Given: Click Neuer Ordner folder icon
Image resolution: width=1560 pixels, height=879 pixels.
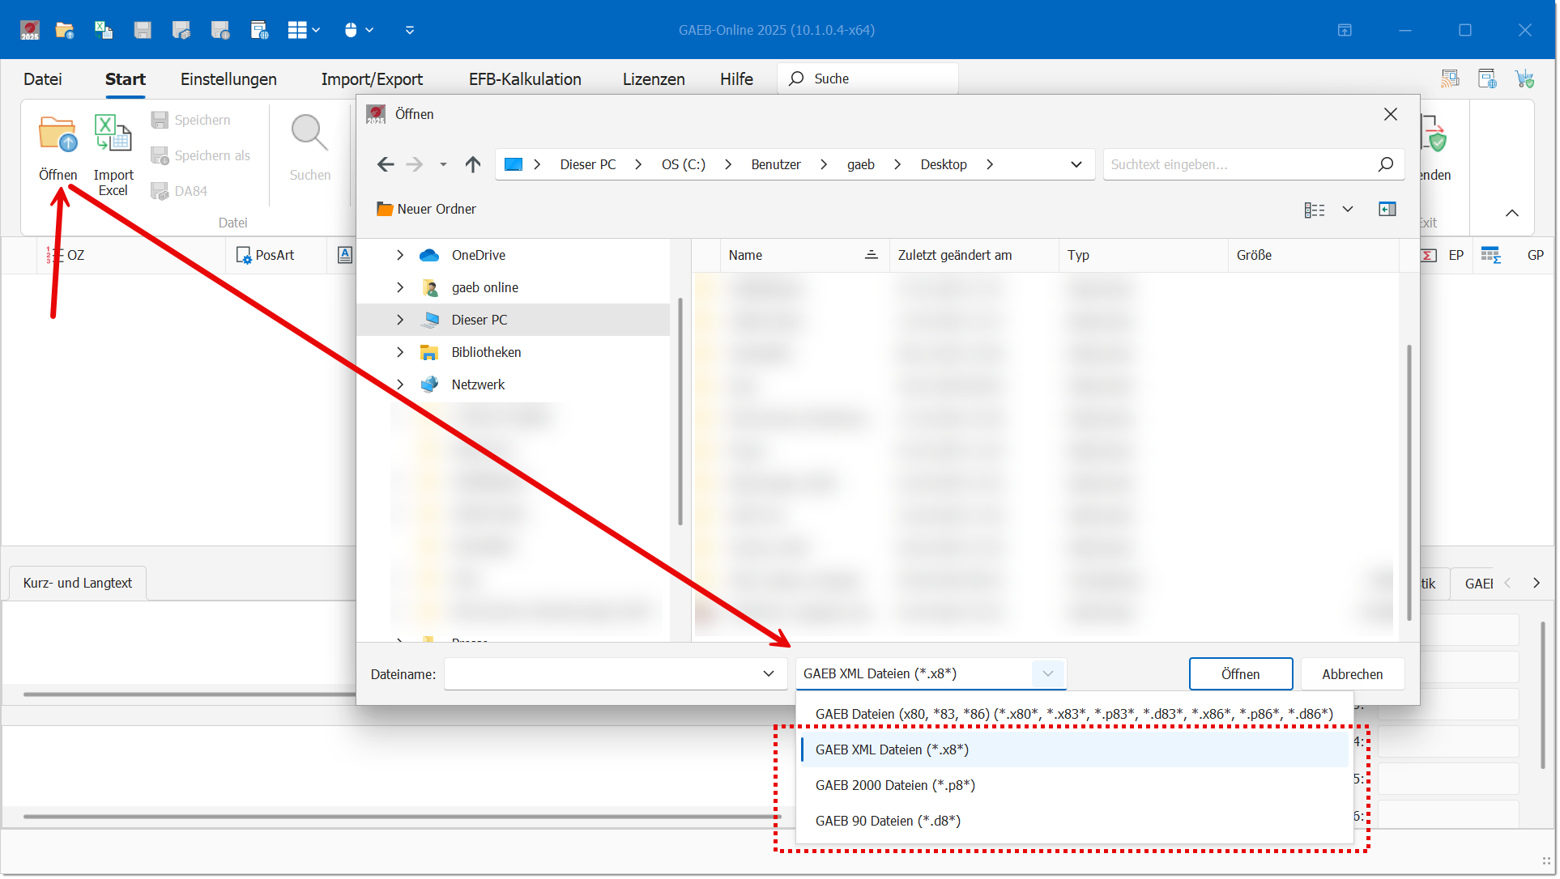Looking at the screenshot, I should click(x=384, y=209).
